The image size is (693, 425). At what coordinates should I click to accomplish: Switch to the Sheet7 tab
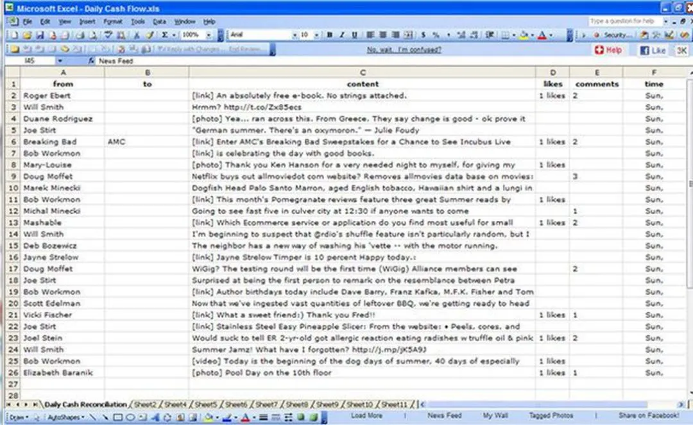pos(266,404)
